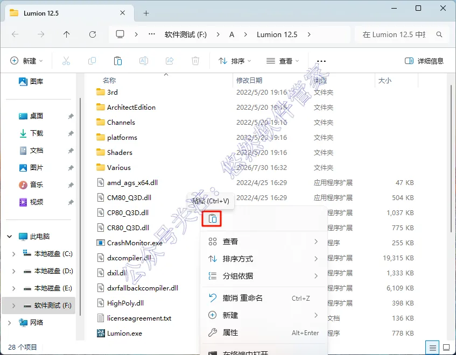This screenshot has height=355, width=456.
Task: Close the Lumion 12.5 tab
Action: [122, 13]
